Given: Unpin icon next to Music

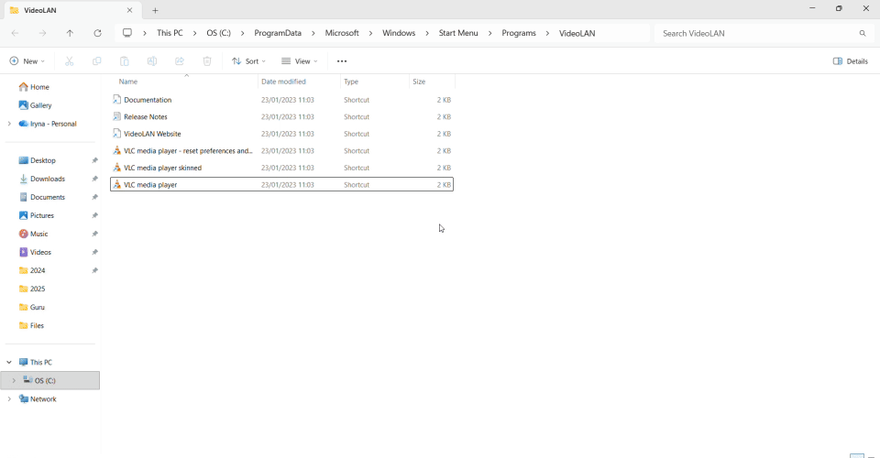Looking at the screenshot, I should coord(94,234).
